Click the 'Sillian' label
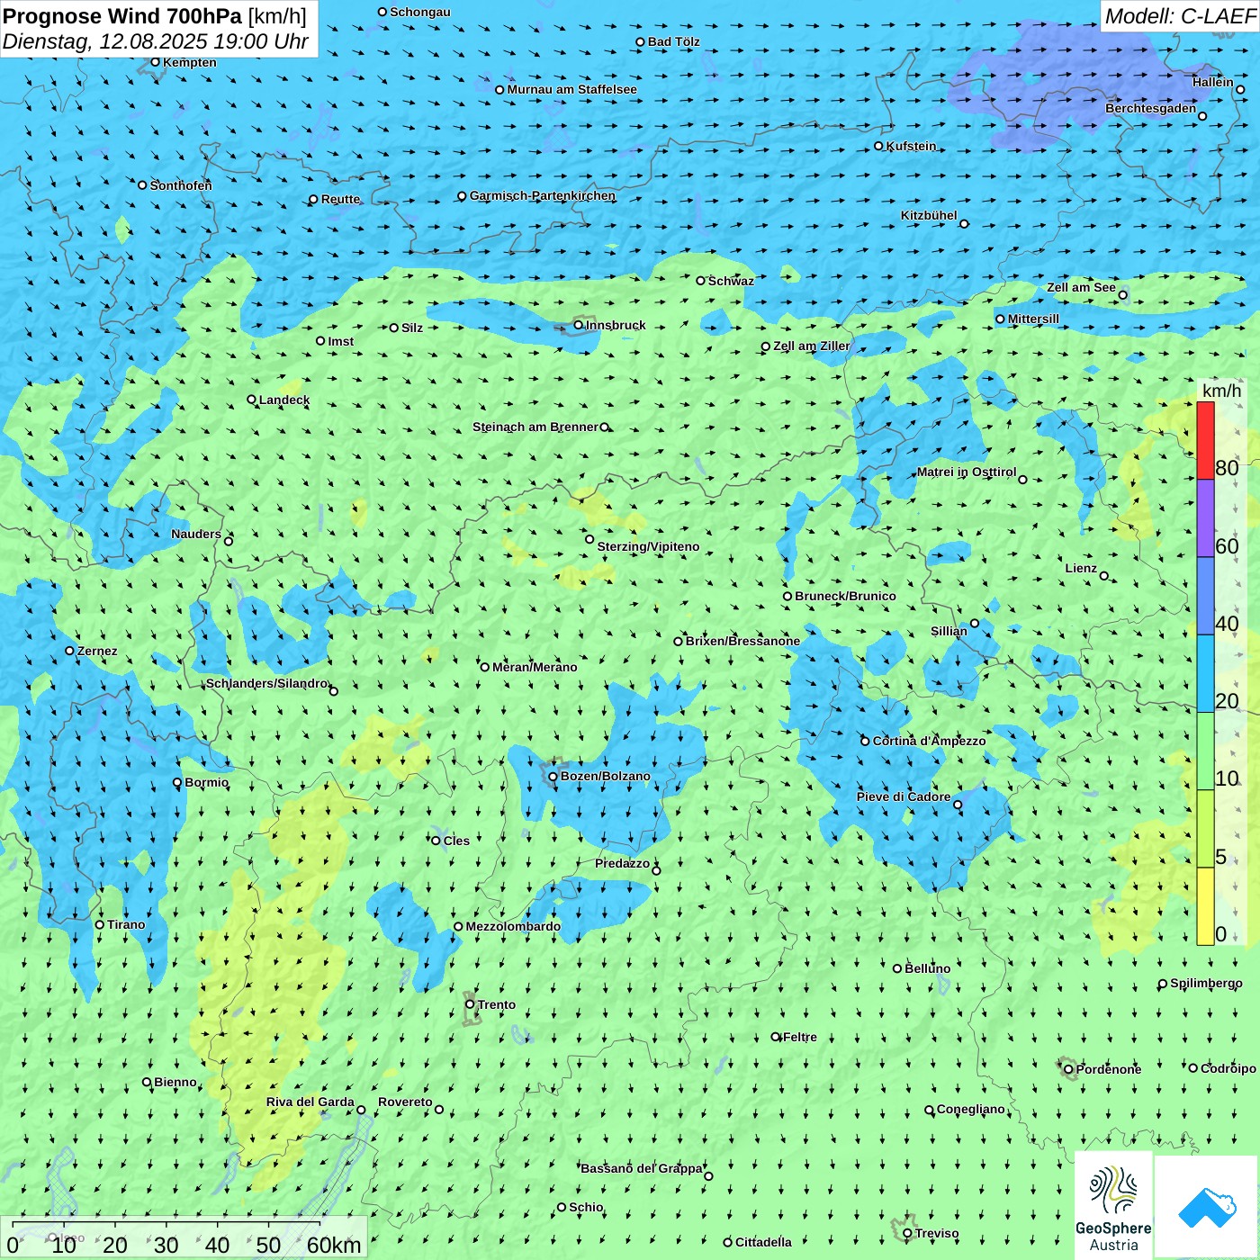 (x=949, y=631)
